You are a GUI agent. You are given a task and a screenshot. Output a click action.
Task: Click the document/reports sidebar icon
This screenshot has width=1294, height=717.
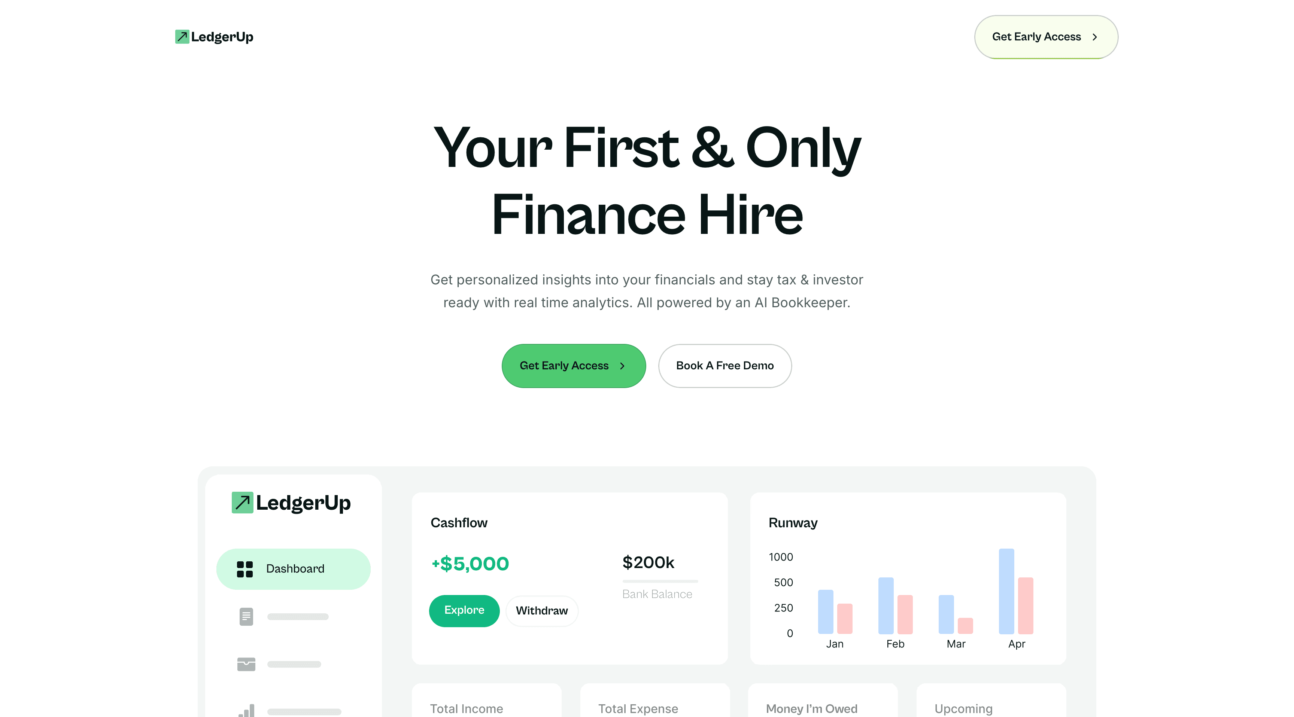coord(246,616)
